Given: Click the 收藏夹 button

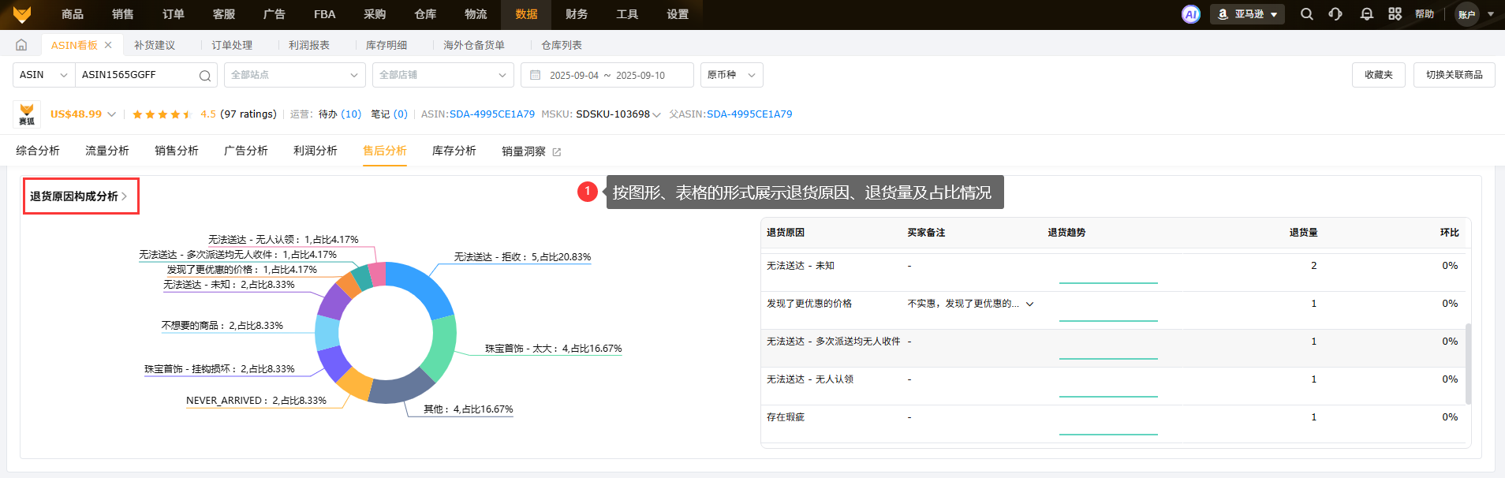Looking at the screenshot, I should (1378, 75).
